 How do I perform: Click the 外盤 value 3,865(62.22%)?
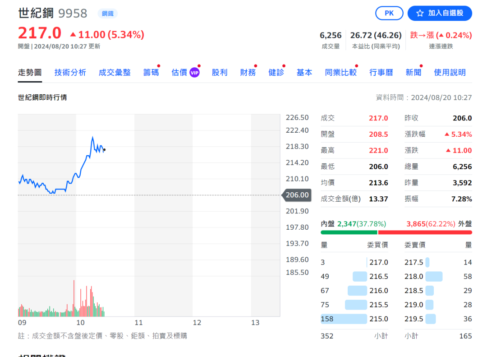click(x=431, y=224)
